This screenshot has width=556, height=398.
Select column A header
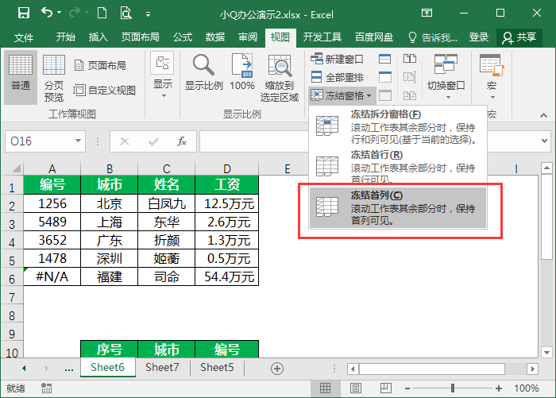tap(52, 168)
